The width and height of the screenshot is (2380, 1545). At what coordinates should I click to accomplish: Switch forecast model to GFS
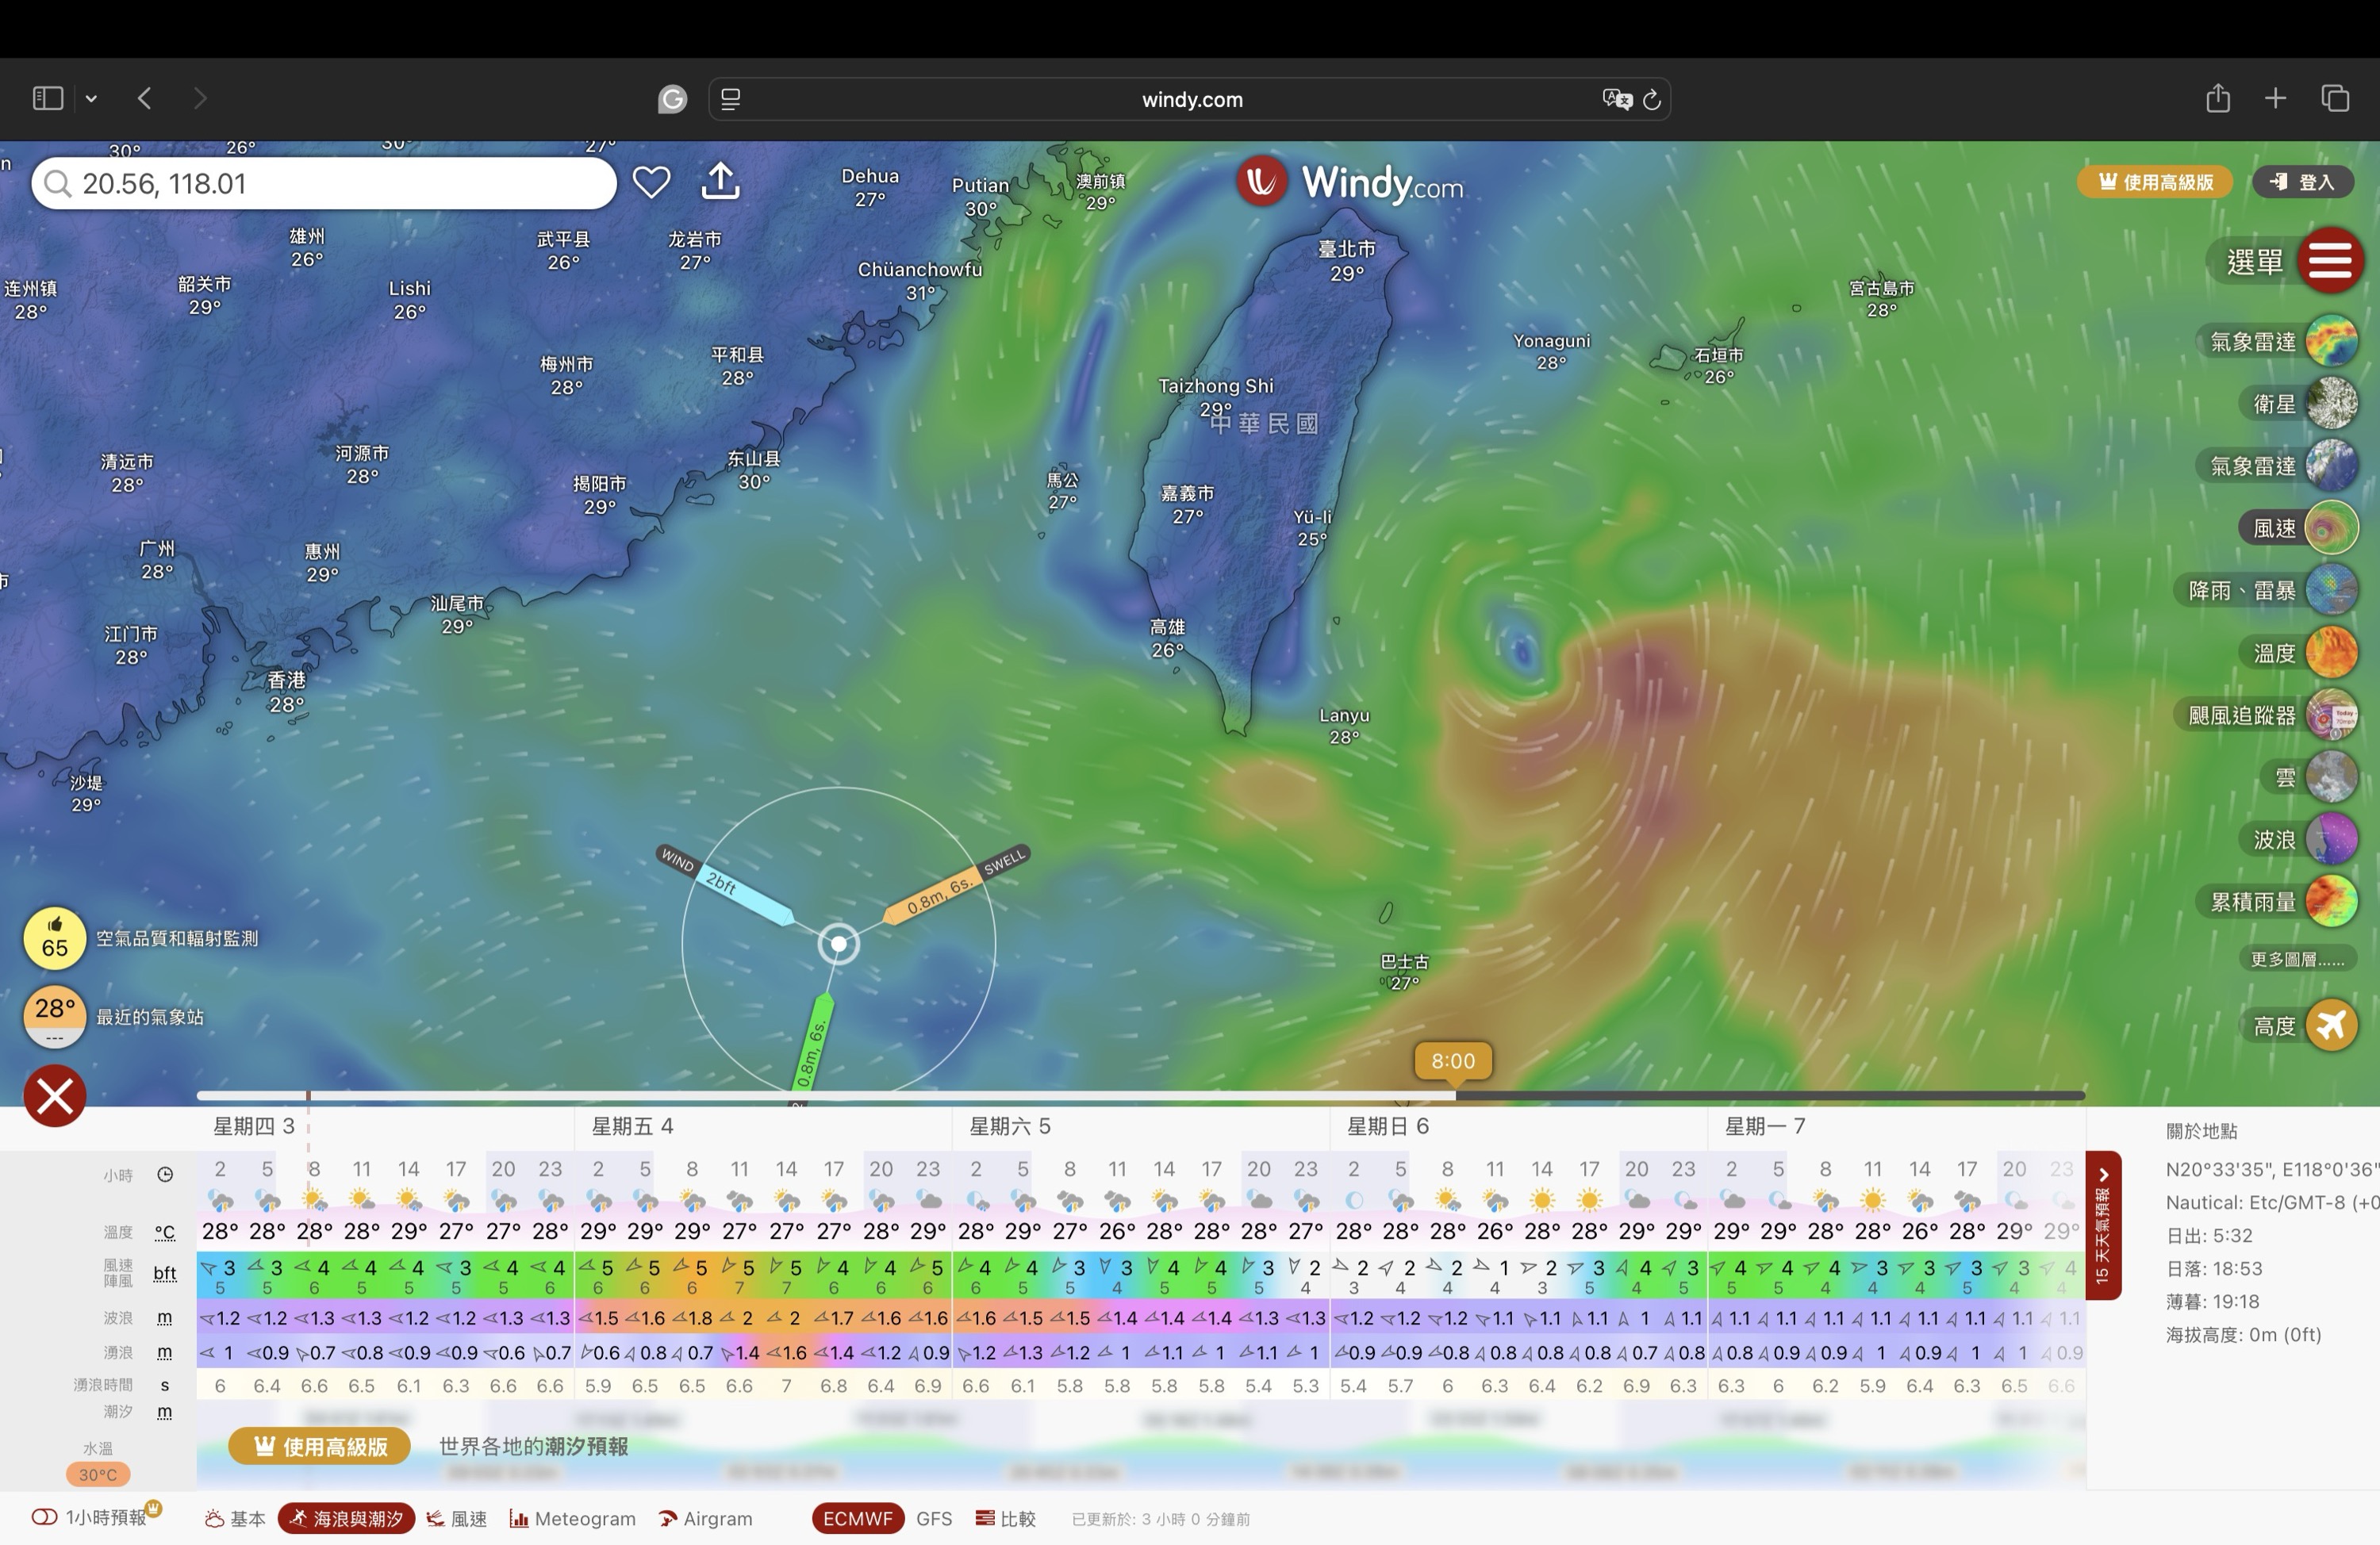tap(933, 1518)
